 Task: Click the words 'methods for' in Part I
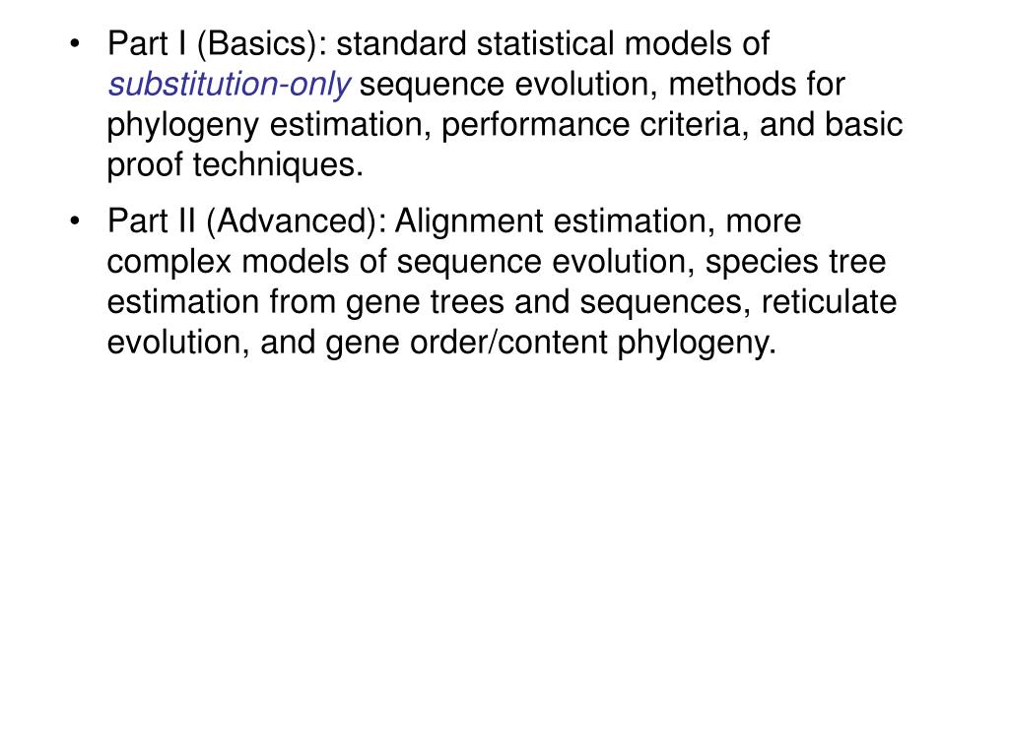(x=757, y=85)
